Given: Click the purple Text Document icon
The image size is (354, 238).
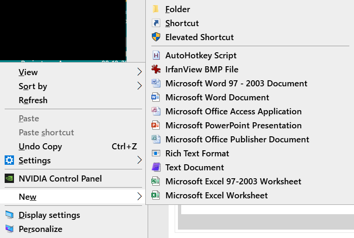Looking at the screenshot, I should (156, 168).
